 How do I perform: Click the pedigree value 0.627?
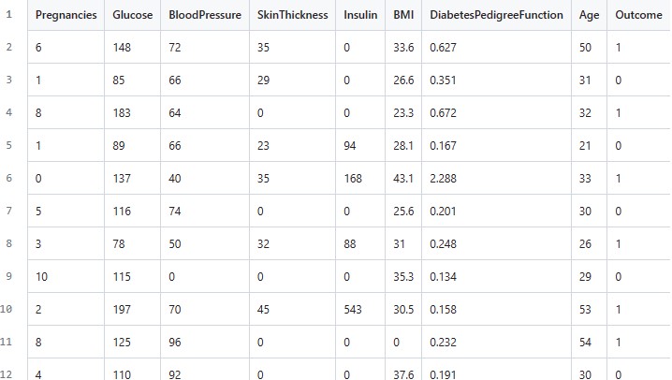(444, 47)
